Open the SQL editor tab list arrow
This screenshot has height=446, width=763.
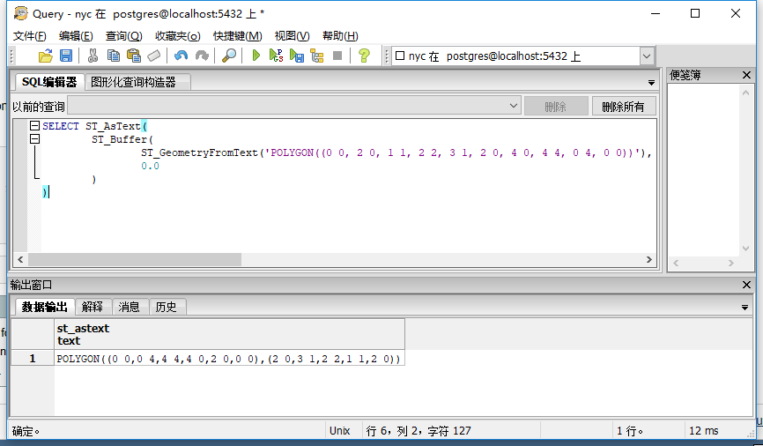click(x=651, y=83)
